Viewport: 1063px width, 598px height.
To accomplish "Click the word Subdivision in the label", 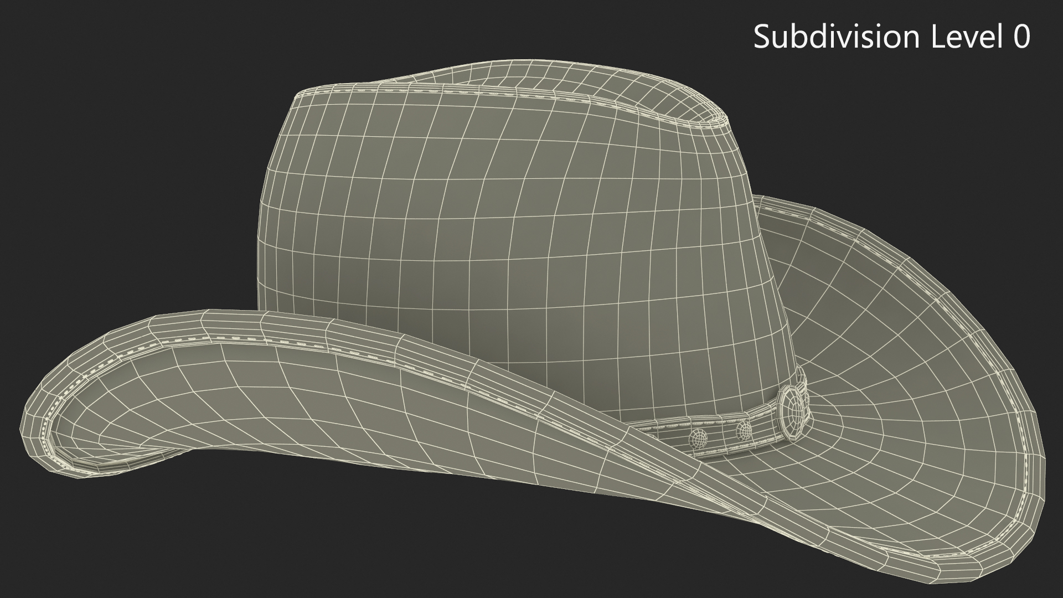I will point(836,37).
